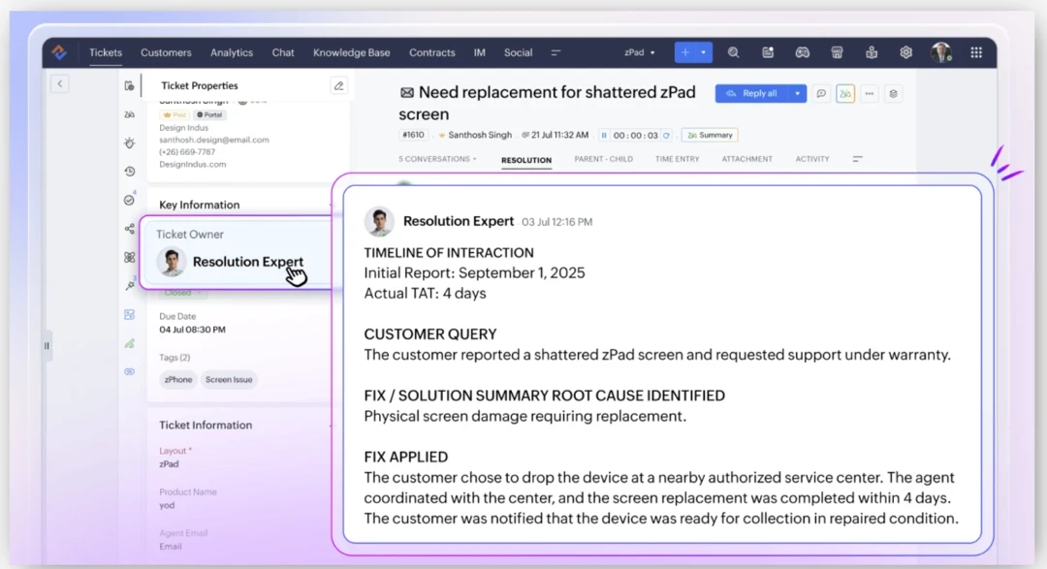Image resolution: width=1047 pixels, height=569 pixels.
Task: Click the settings gear icon
Action: pos(906,52)
